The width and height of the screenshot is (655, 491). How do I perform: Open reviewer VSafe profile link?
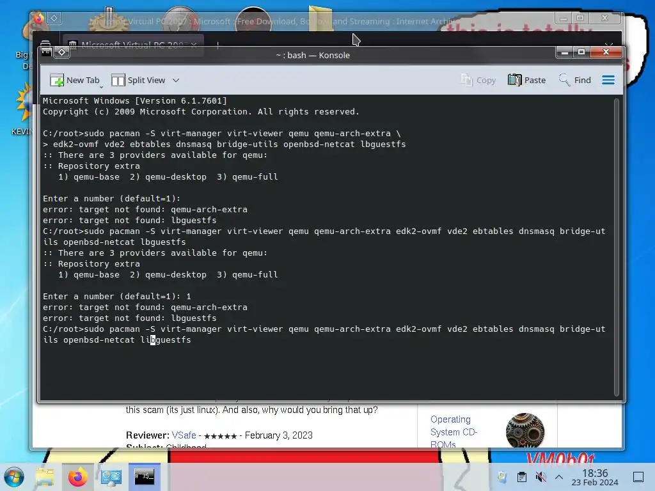tap(184, 435)
